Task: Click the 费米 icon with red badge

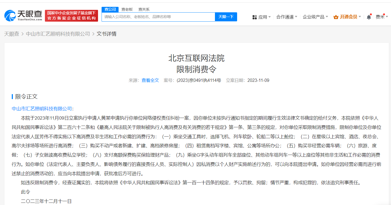Action: tap(381, 17)
